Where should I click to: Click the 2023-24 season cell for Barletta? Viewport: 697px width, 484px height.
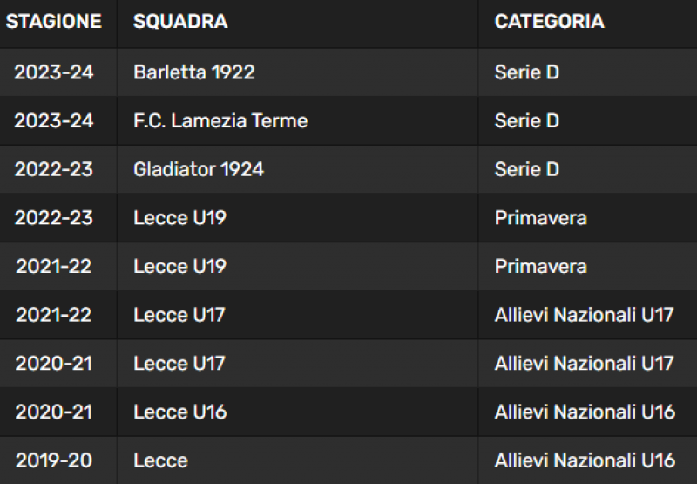click(x=54, y=72)
